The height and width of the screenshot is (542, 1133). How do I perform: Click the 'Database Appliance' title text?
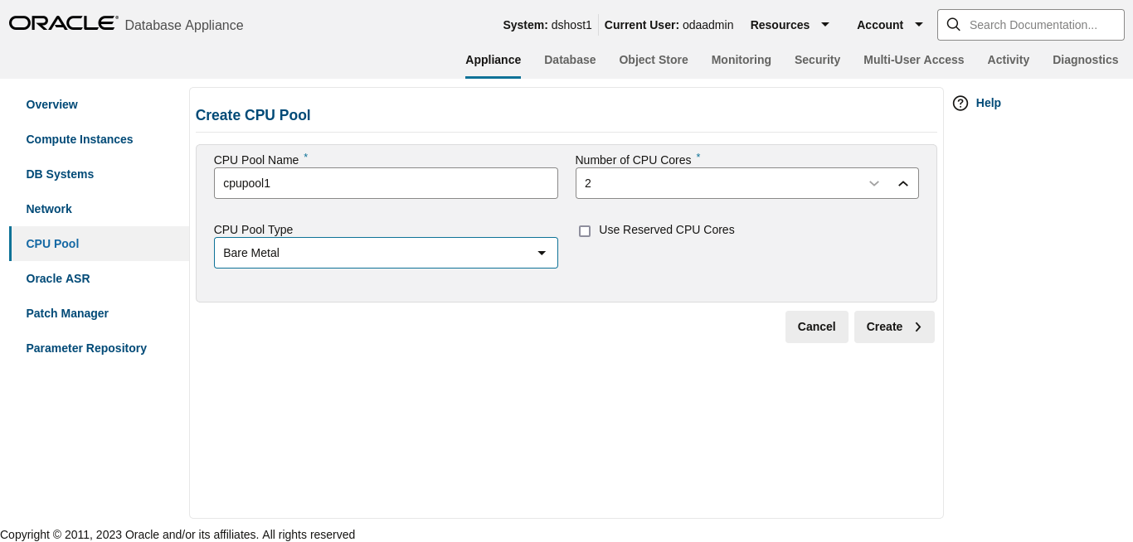click(x=184, y=26)
